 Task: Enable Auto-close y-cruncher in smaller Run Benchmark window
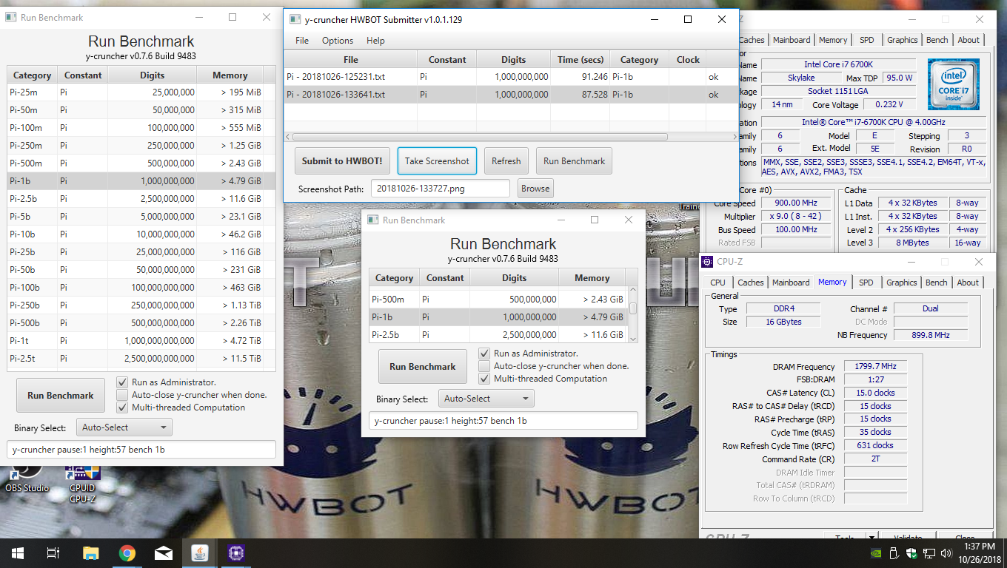coord(484,366)
